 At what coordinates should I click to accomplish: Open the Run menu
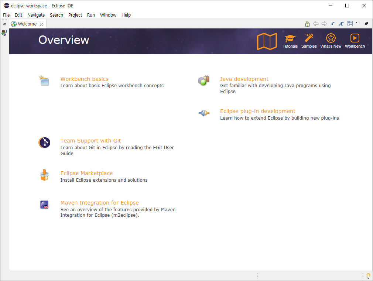(x=91, y=15)
